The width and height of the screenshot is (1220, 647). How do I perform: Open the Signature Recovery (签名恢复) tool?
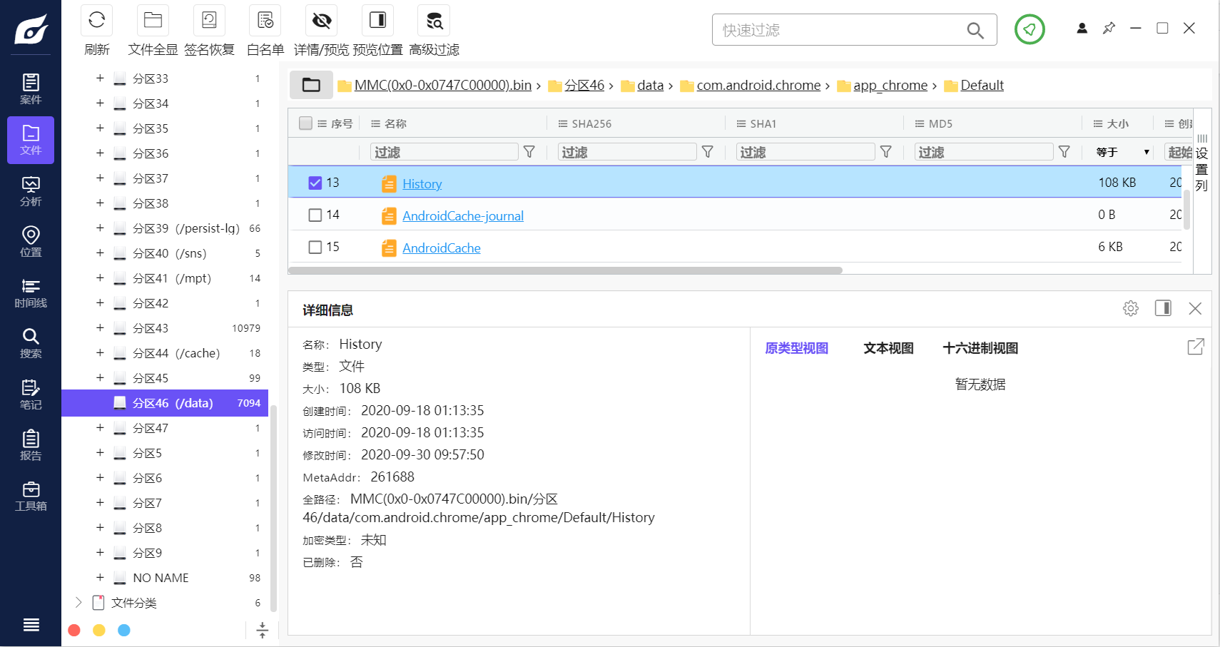click(209, 21)
